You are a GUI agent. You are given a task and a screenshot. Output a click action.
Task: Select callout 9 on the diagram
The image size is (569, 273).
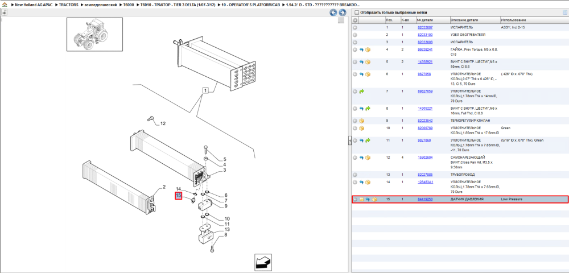226,206
